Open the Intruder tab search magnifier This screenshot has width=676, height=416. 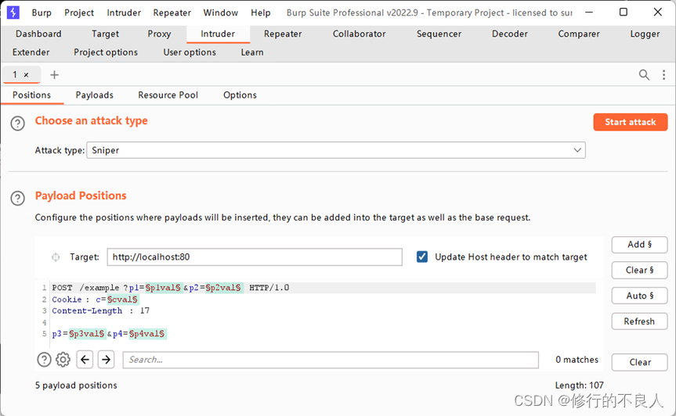point(644,75)
